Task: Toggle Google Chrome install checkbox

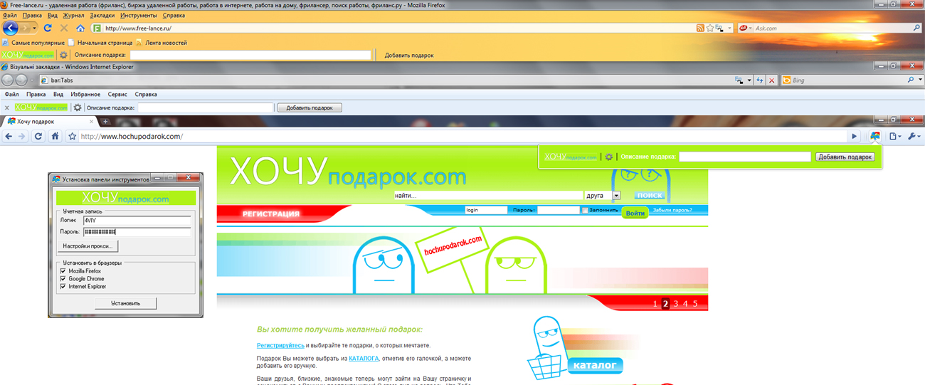Action: pyautogui.click(x=63, y=279)
